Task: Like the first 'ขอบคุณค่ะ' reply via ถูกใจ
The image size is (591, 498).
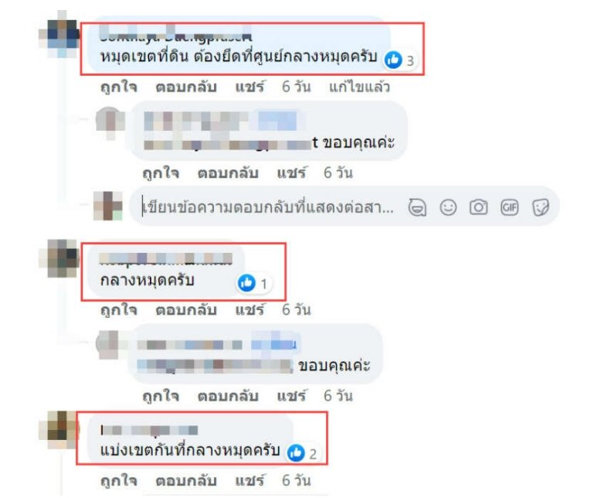Action: [161, 173]
